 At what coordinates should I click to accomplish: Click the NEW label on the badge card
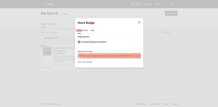pos(44,46)
